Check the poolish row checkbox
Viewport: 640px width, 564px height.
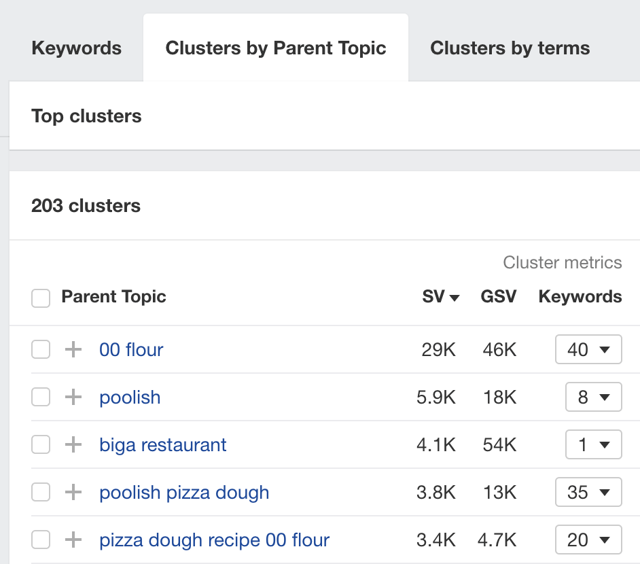41,397
